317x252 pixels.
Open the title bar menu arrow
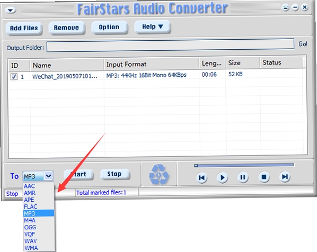11,10
